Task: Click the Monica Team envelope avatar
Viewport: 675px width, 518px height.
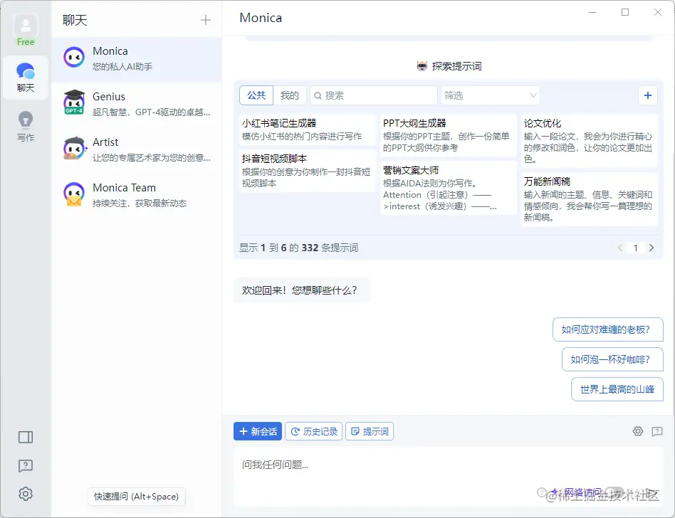Action: (x=73, y=194)
